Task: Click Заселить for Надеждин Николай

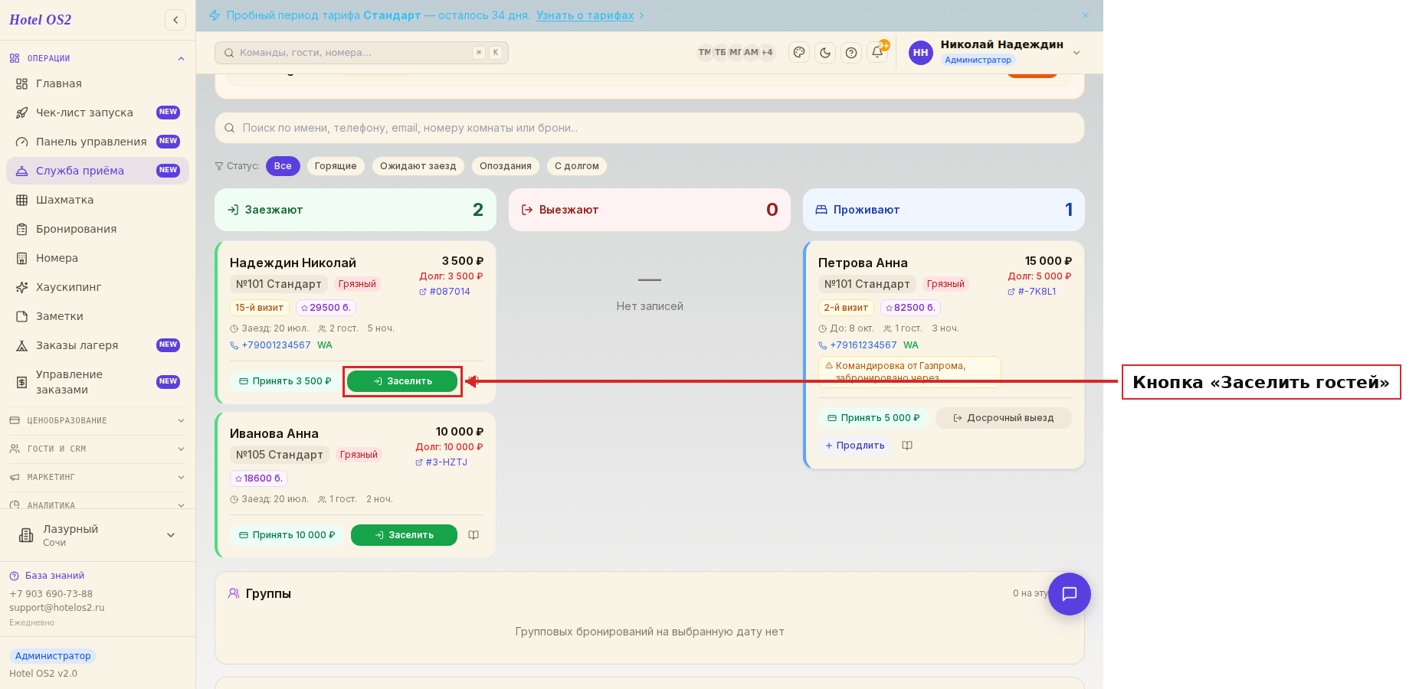Action: (402, 381)
